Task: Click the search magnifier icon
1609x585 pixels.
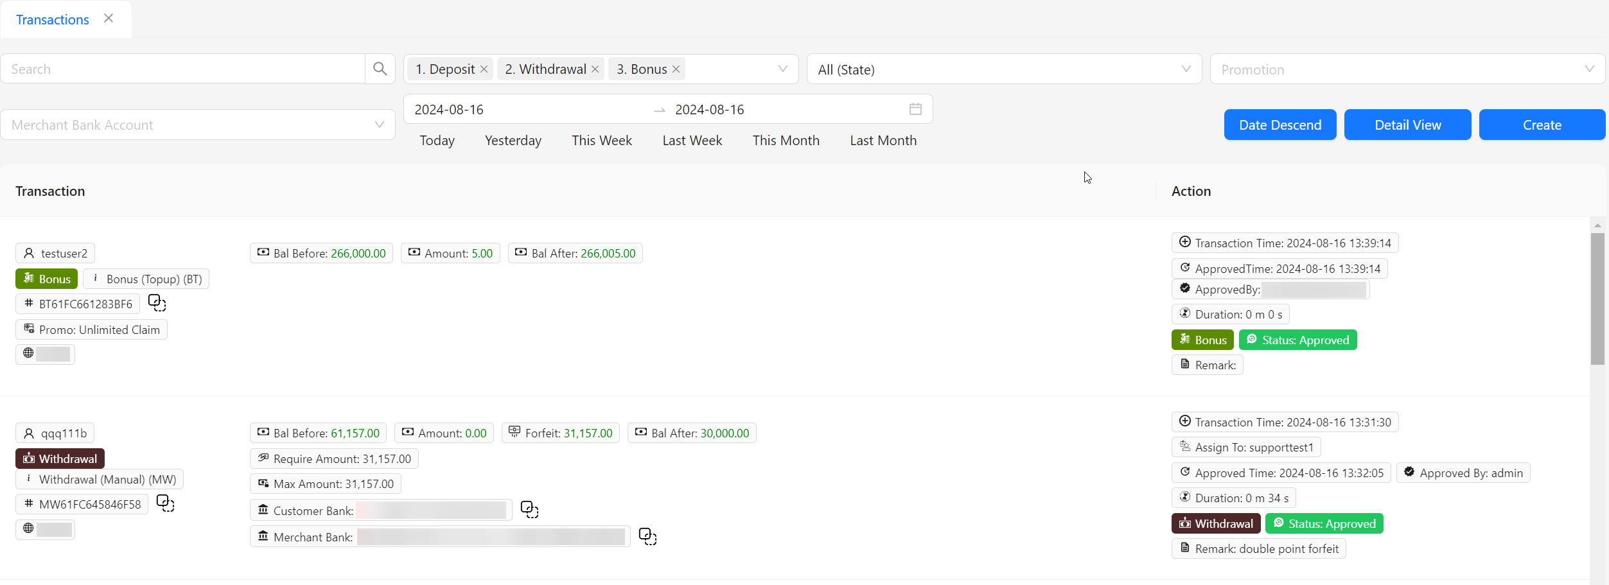Action: pos(380,68)
